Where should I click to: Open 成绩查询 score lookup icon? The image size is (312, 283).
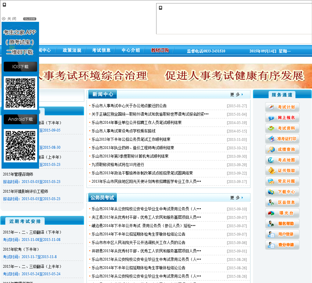pyautogui.click(x=282, y=150)
